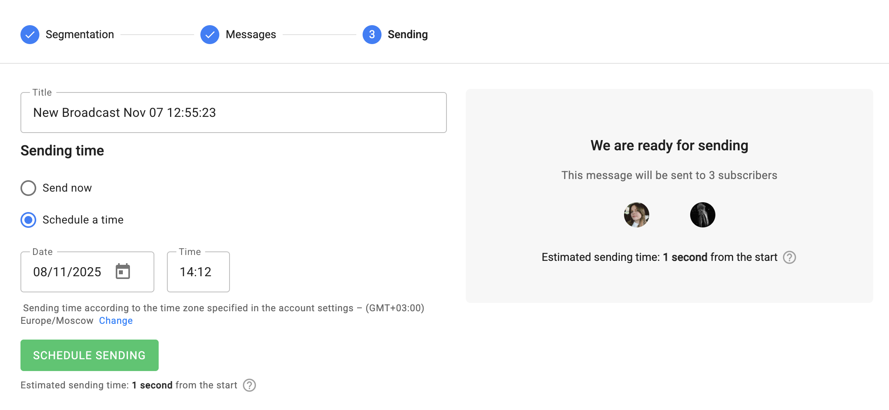This screenshot has height=410, width=889.
Task: Open the Date field showing 08/11/2025
Action: (x=67, y=272)
